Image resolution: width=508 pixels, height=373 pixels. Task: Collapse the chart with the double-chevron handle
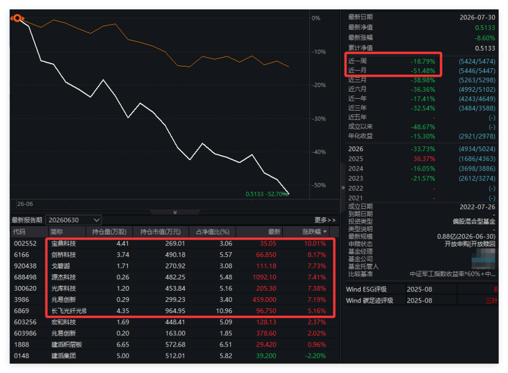pos(175,212)
